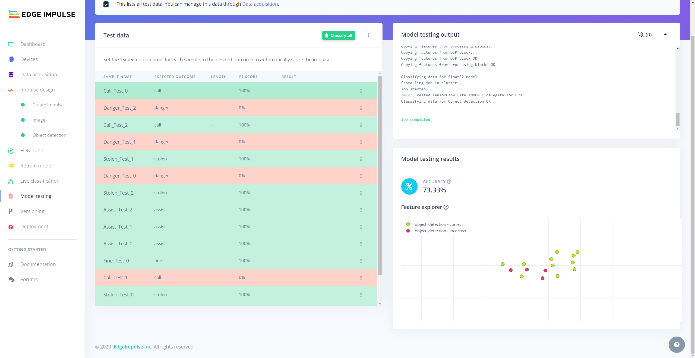Collapse the Model testing output panel
695x358 pixels.
[x=665, y=34]
